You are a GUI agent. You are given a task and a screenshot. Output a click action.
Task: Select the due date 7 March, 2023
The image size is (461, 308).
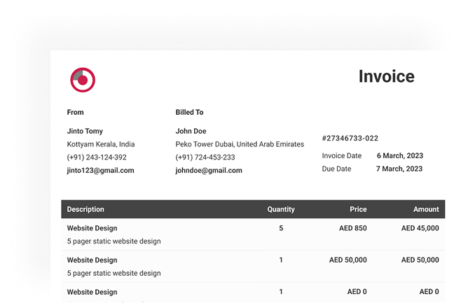tap(399, 169)
